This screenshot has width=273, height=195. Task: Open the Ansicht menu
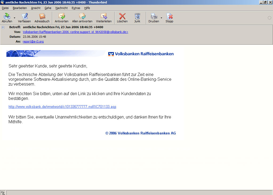point(36,8)
